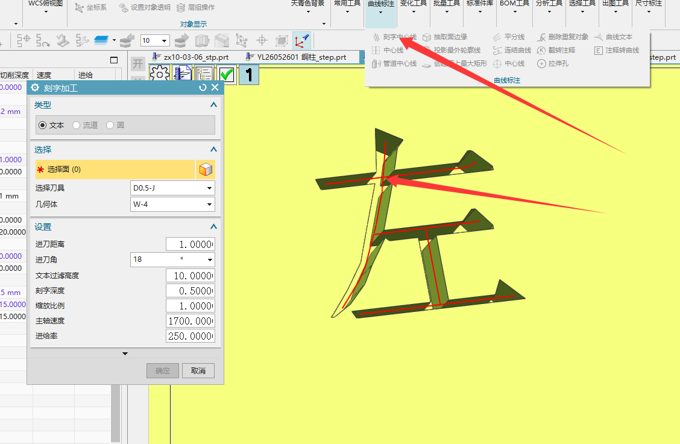Click the blue stacked layers toolbar icon
This screenshot has height=444, width=680.
tap(101, 40)
